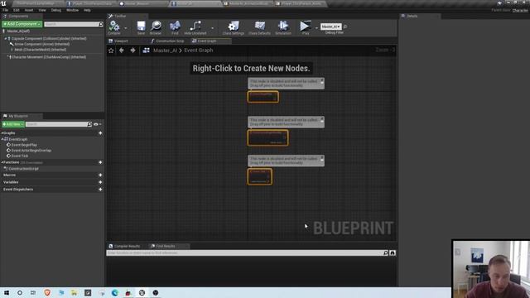This screenshot has height=298, width=530.
Task: Open the View menu
Action: [42, 10]
